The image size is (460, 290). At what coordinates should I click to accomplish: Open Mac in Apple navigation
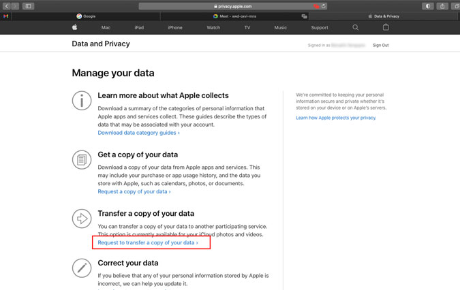point(106,27)
